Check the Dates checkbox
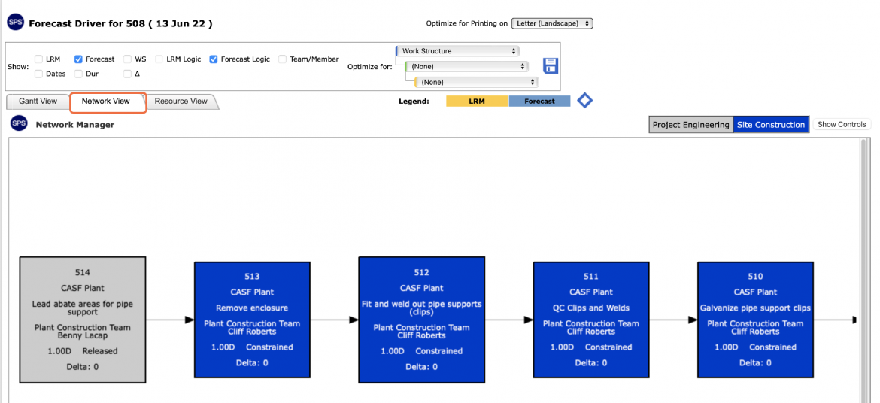 tap(38, 74)
